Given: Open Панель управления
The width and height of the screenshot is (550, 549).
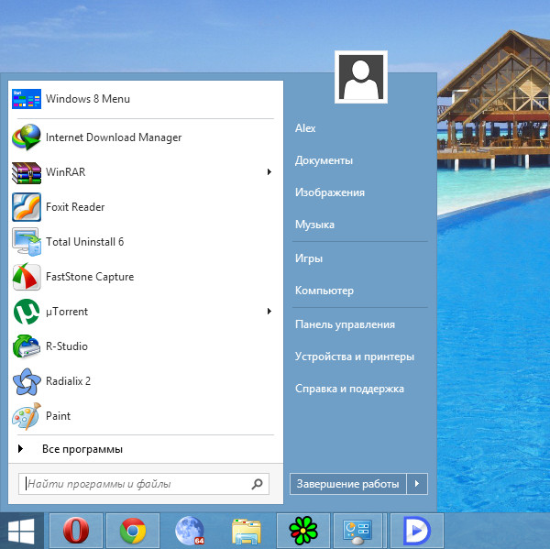Looking at the screenshot, I should tap(345, 324).
